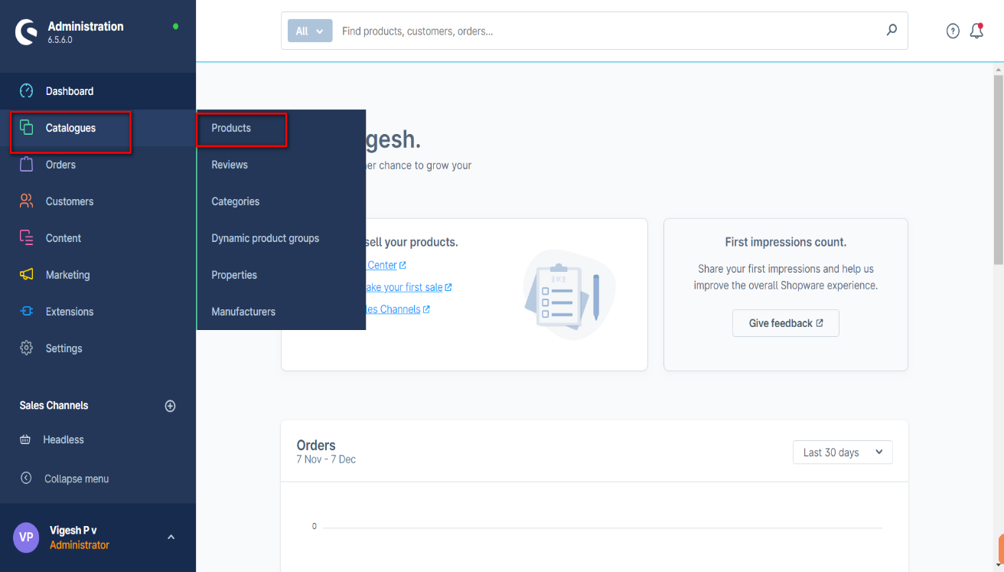Open Manufacturers from the Catalogues menu

coord(242,311)
